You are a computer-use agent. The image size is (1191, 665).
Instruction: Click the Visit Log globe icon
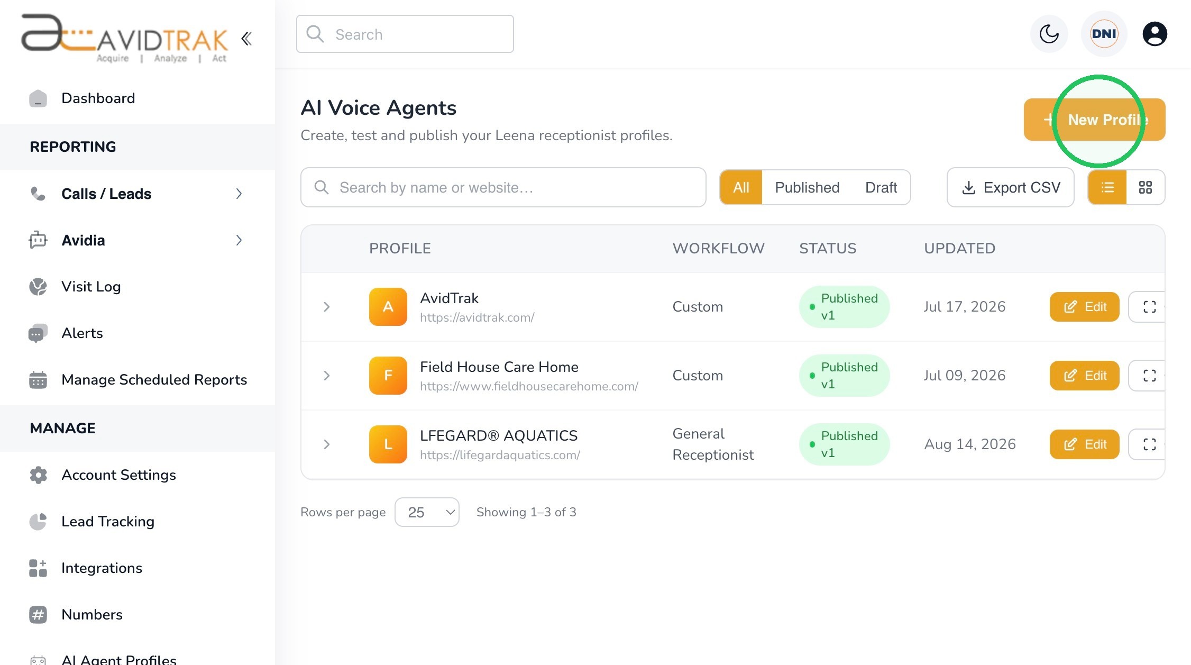pyautogui.click(x=38, y=287)
